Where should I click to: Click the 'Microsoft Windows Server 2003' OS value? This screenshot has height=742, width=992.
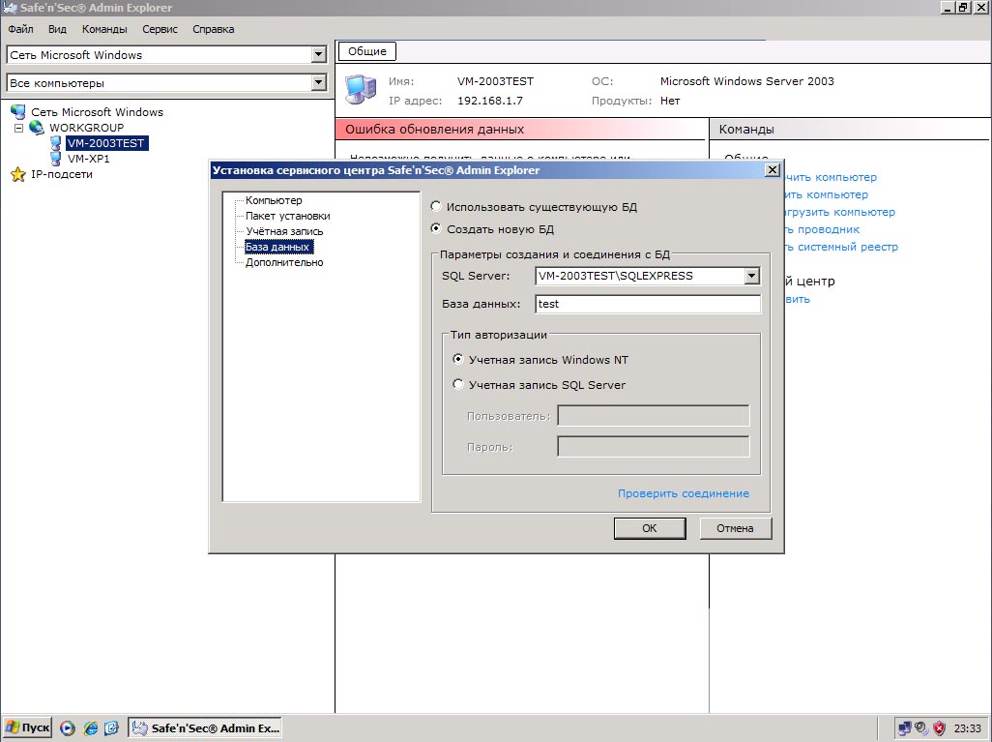[x=747, y=81]
